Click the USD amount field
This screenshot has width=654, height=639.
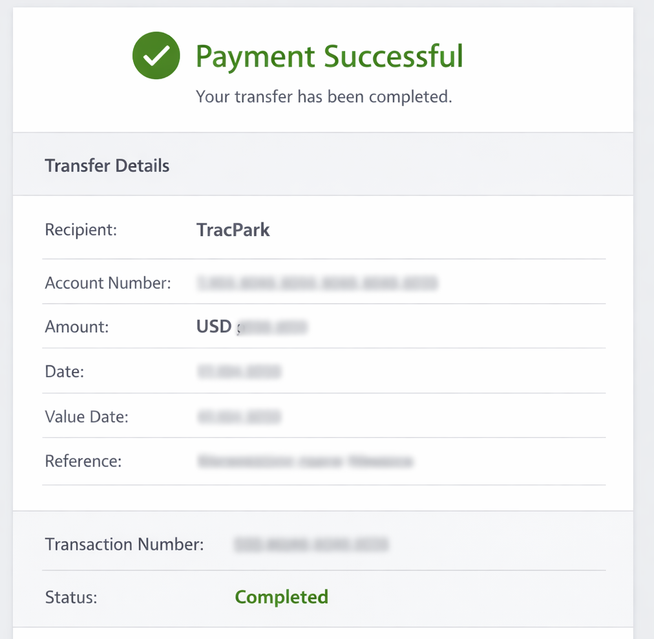[x=252, y=326]
